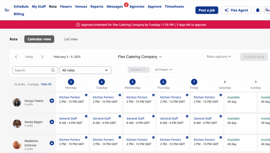Switch to List view tab
The width and height of the screenshot is (270, 153).
(71, 39)
